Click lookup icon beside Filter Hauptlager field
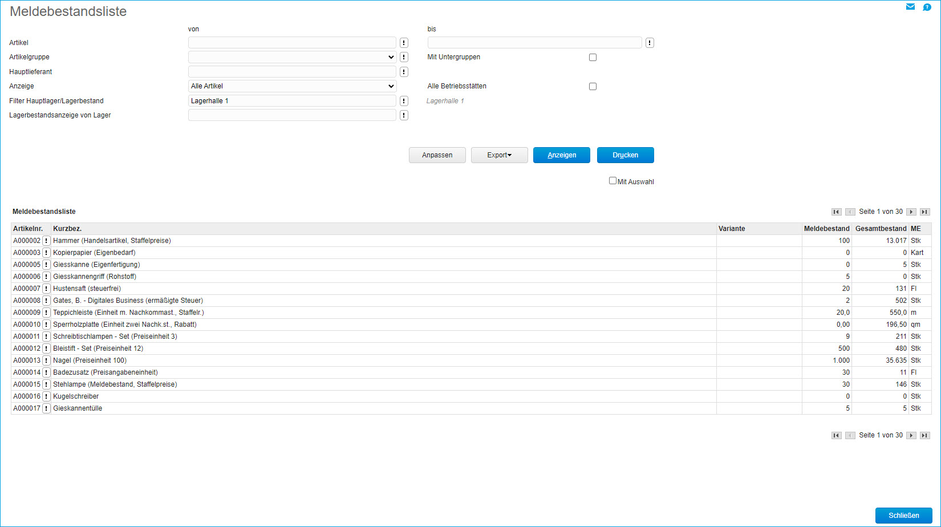Viewport: 941px width, 527px height. point(404,101)
